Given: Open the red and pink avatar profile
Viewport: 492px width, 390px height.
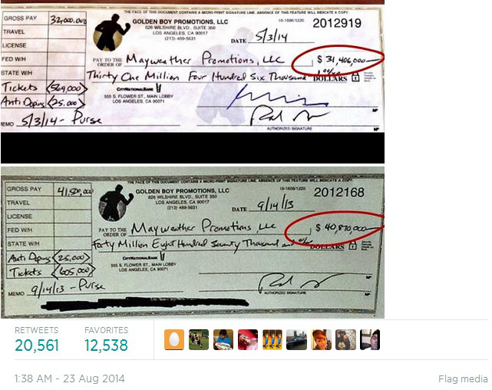Looking at the screenshot, I should coord(248,339).
